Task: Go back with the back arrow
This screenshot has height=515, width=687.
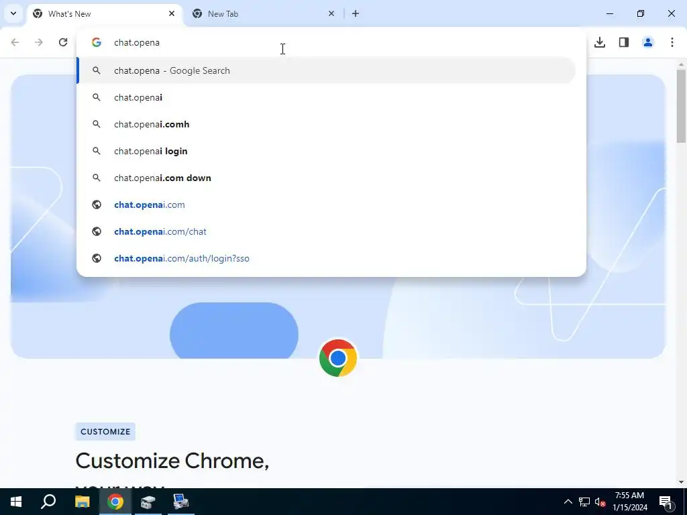Action: [15, 42]
